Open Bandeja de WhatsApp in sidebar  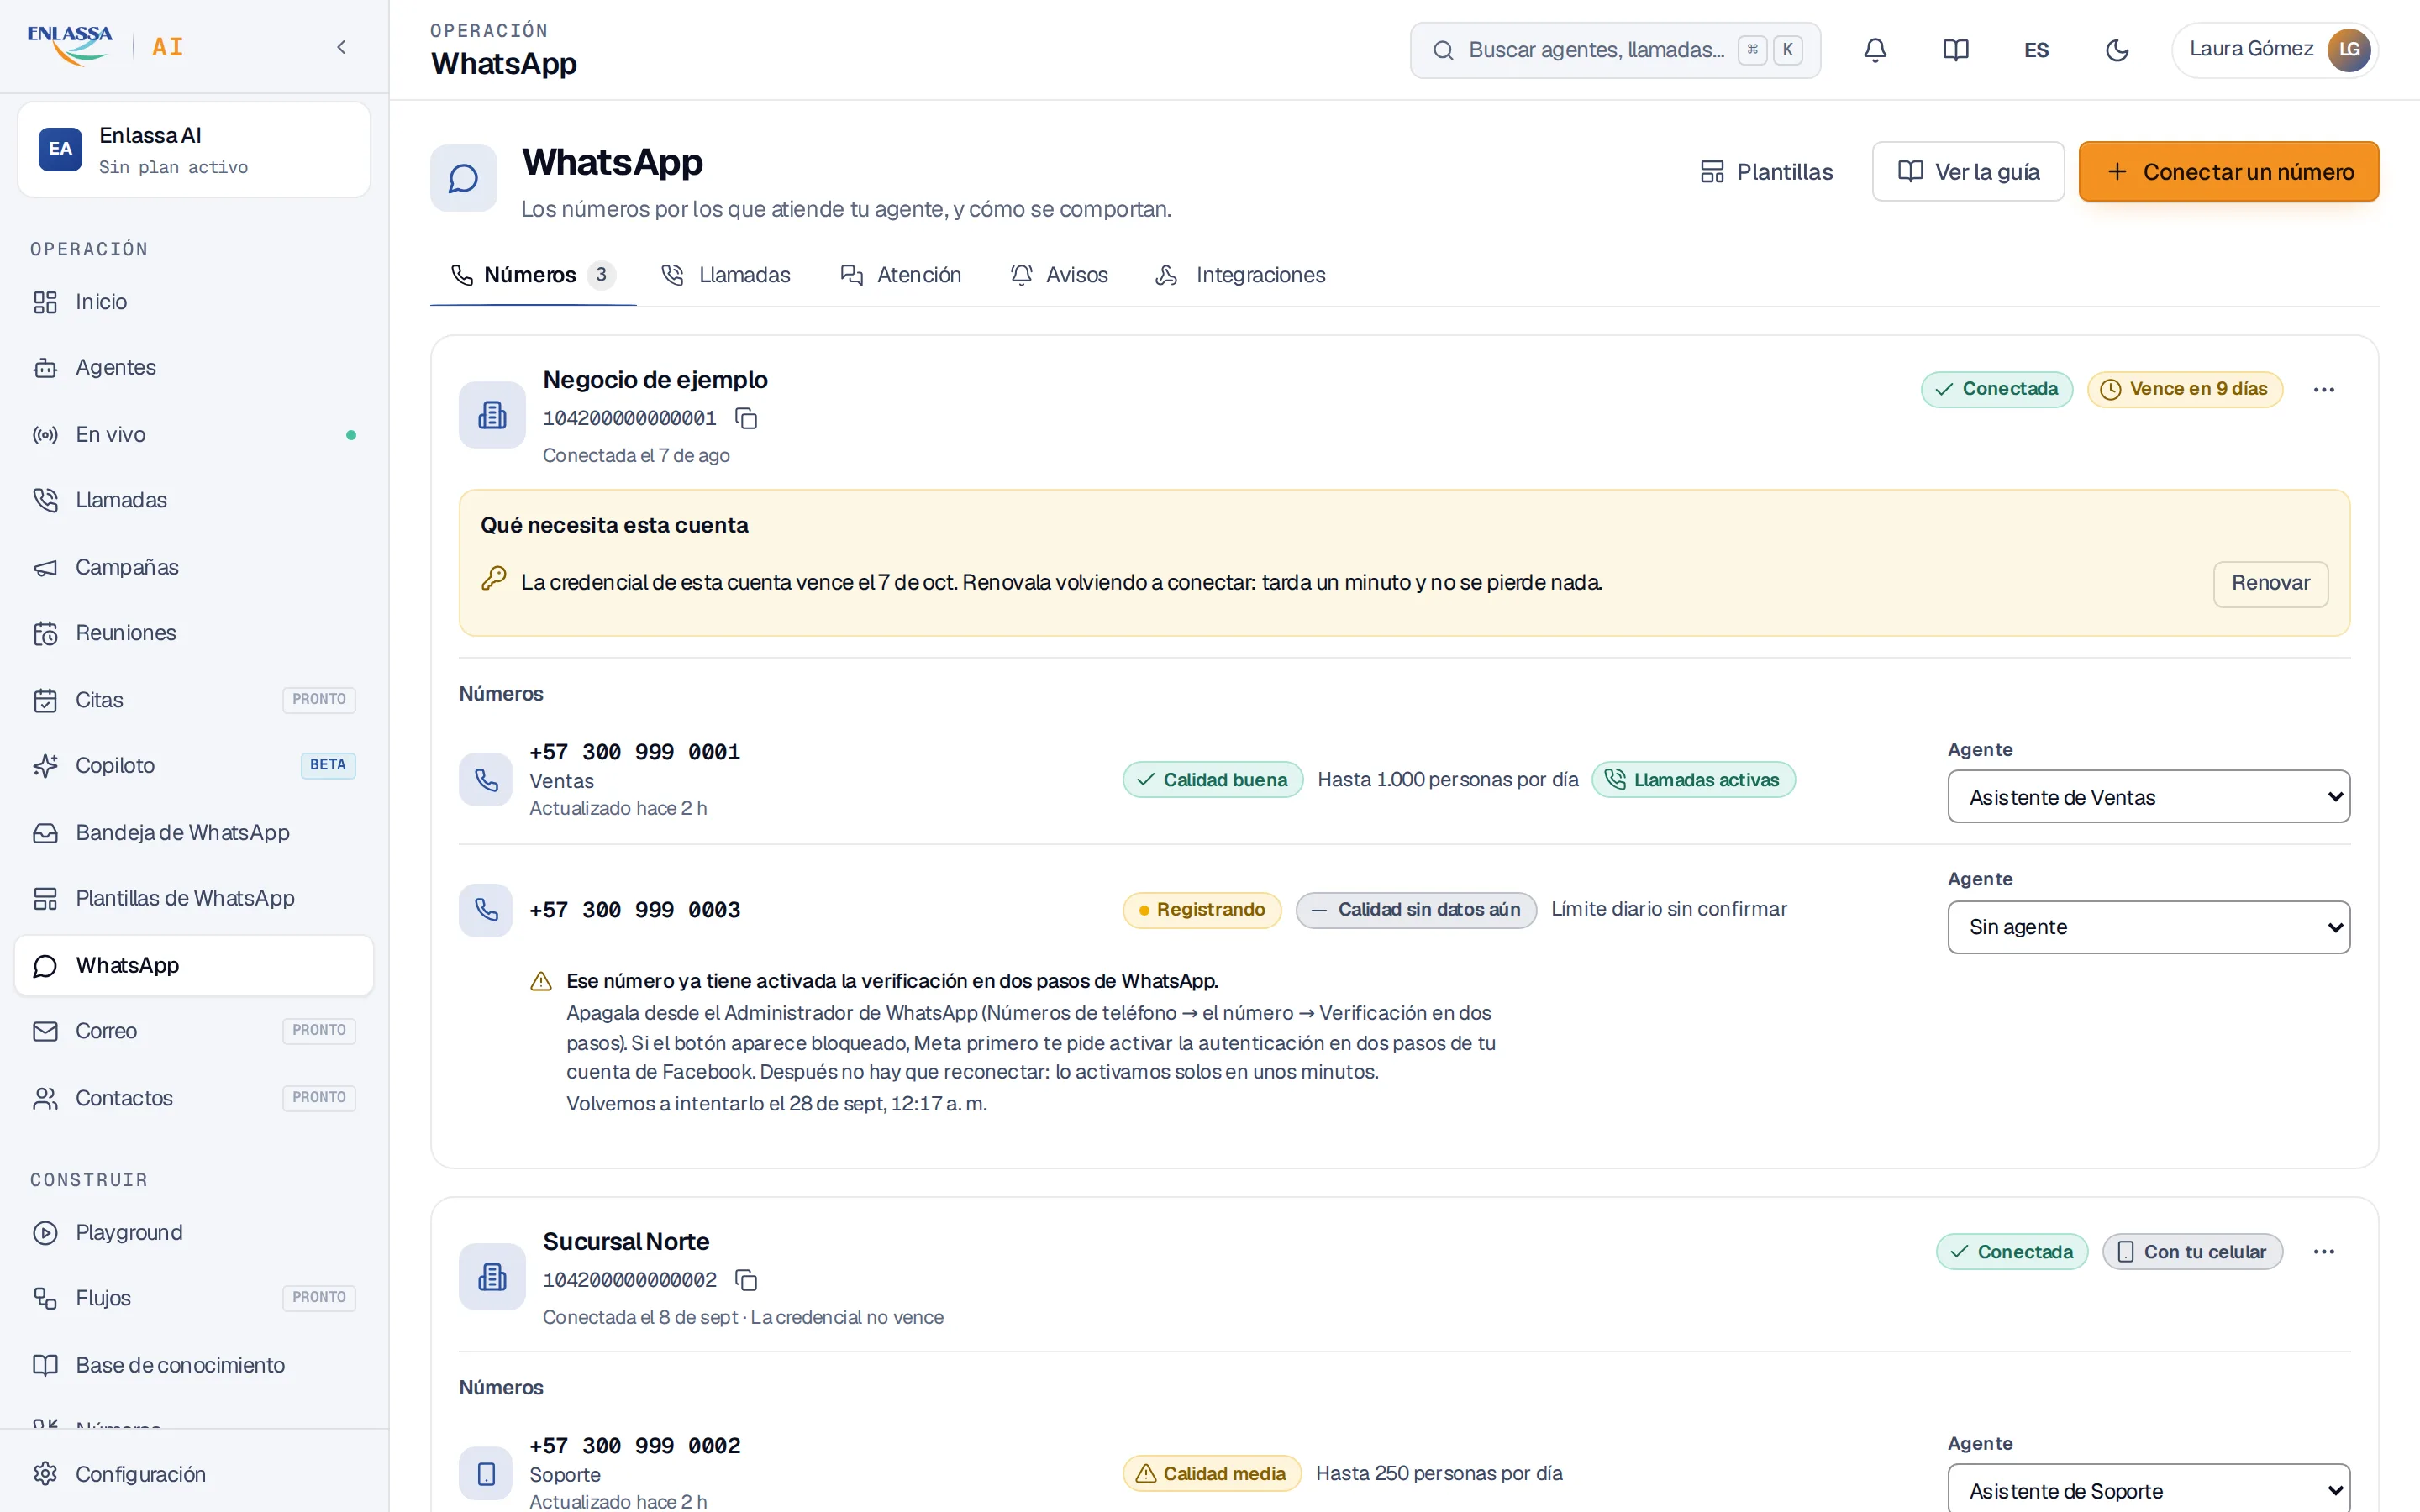(194, 832)
